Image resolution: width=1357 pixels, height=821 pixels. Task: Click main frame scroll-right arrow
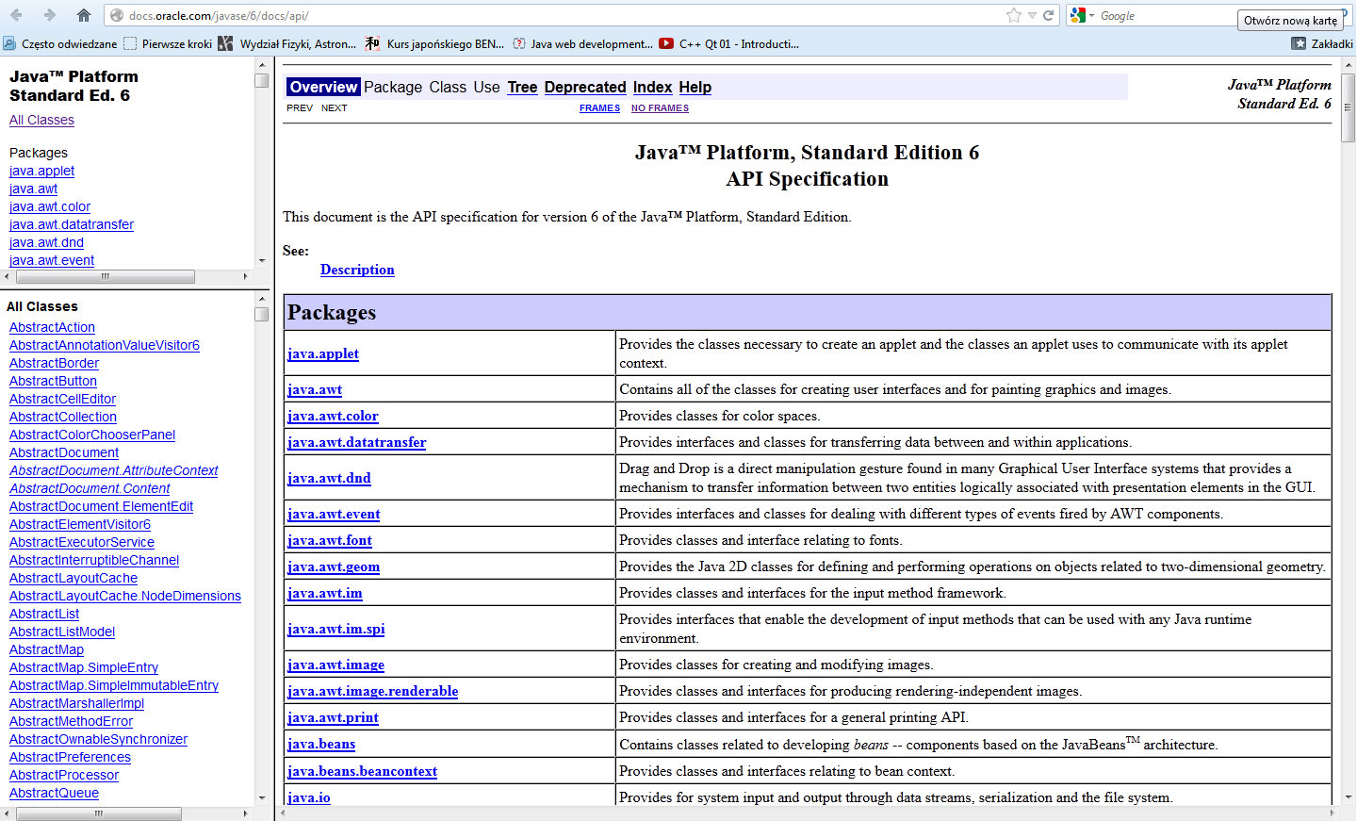click(1332, 813)
